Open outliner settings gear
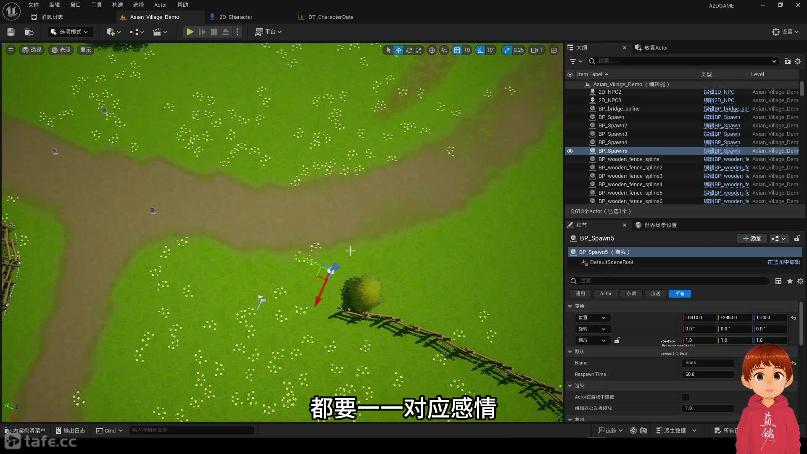The image size is (807, 454). (x=798, y=61)
